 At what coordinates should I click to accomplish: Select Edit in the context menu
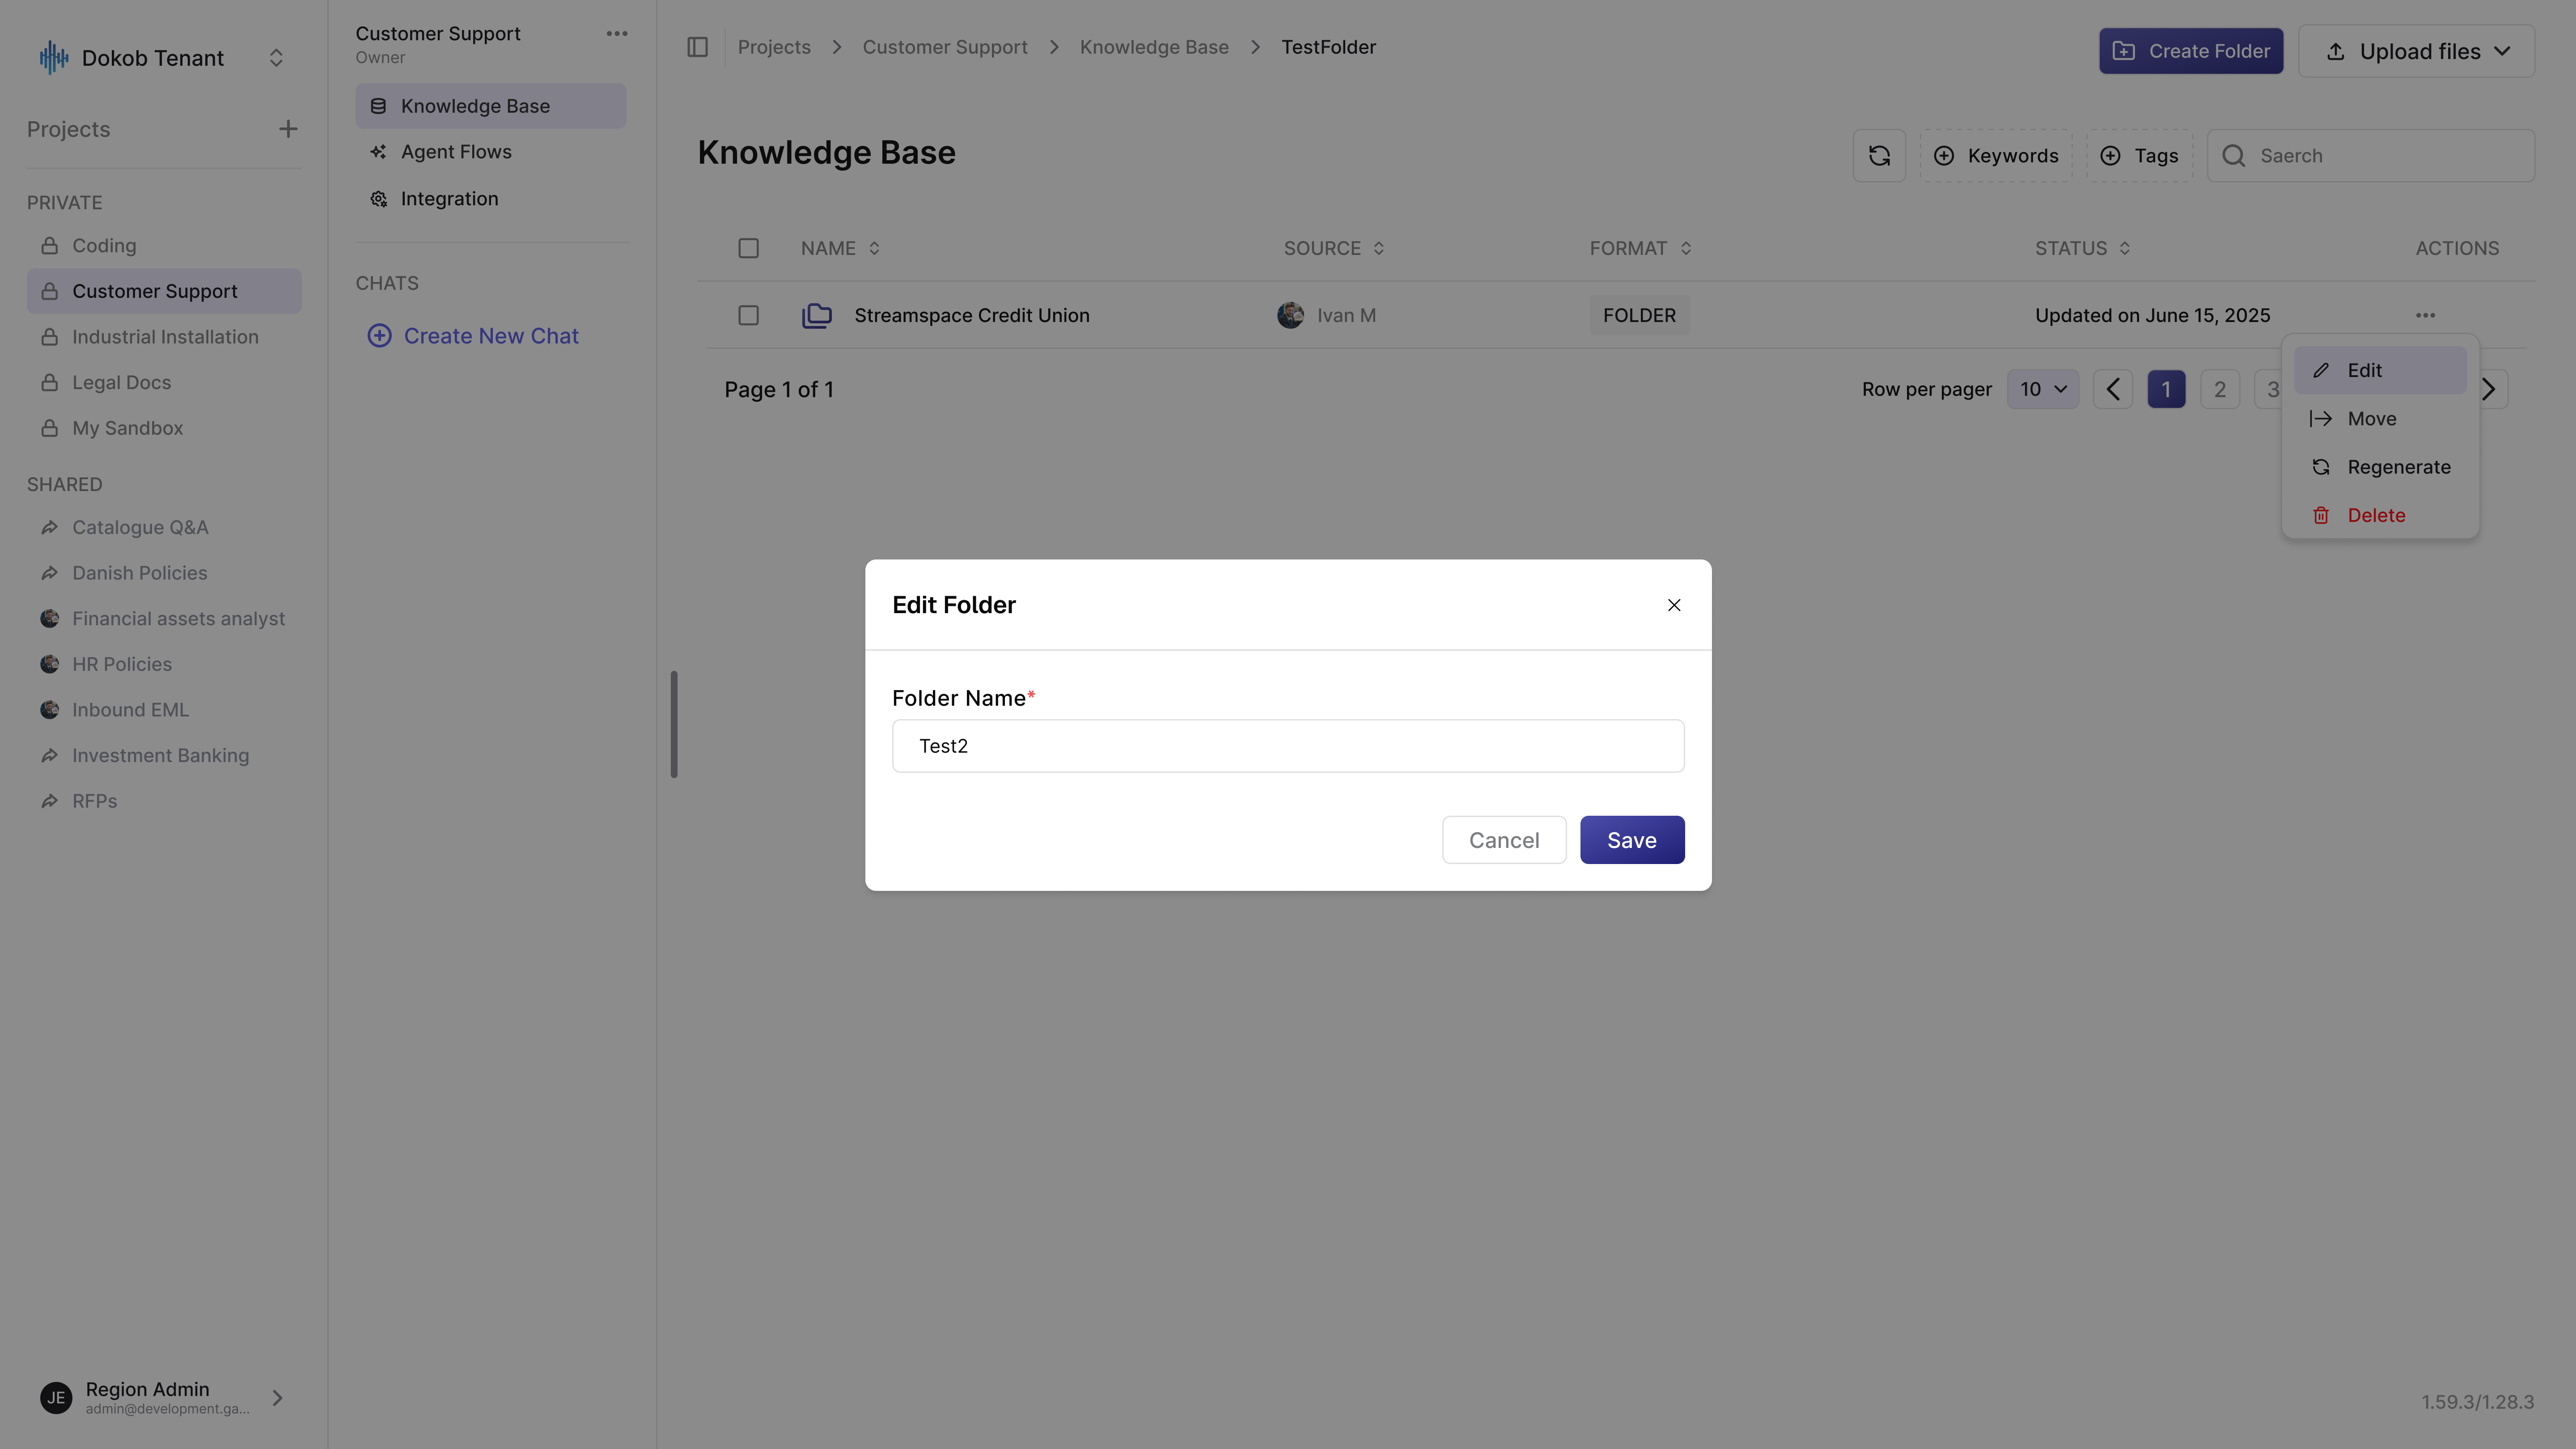coord(2380,370)
